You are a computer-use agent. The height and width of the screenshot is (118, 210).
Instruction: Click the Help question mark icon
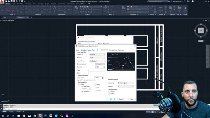pyautogui.click(x=193, y=1)
